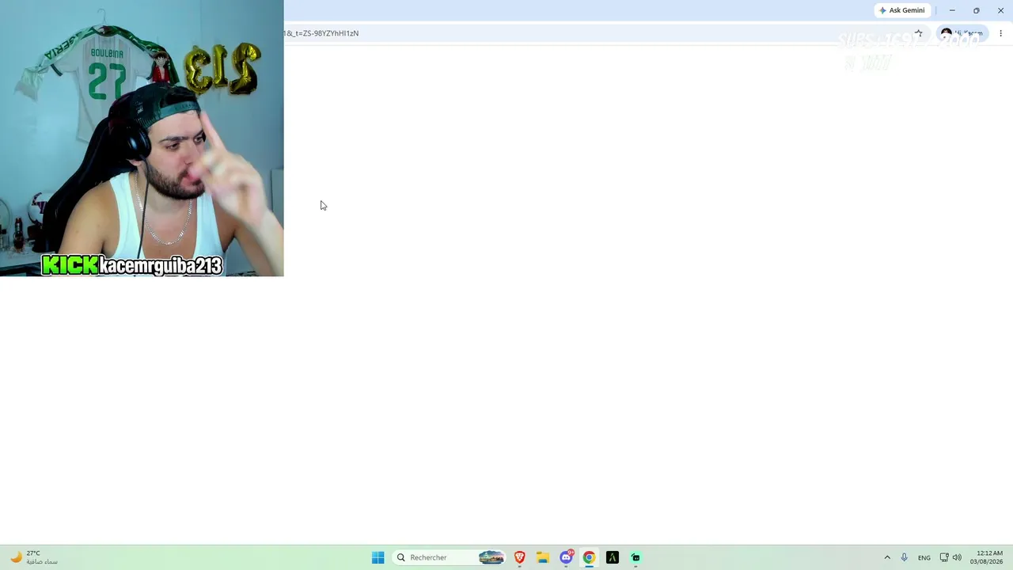Open Discord from the taskbar

point(566,557)
